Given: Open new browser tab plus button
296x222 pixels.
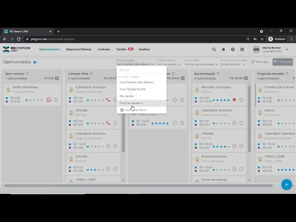Looking at the screenshot, I should coord(59,31).
